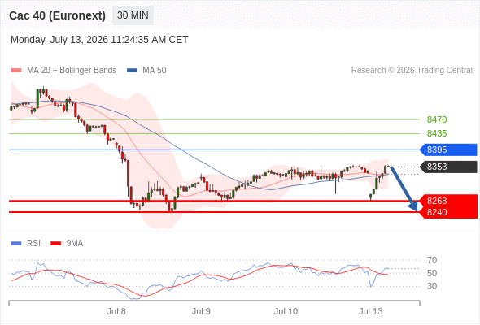480x325 pixels.
Task: Click the Cac 40 (Euronext) title
Action: 57,15
